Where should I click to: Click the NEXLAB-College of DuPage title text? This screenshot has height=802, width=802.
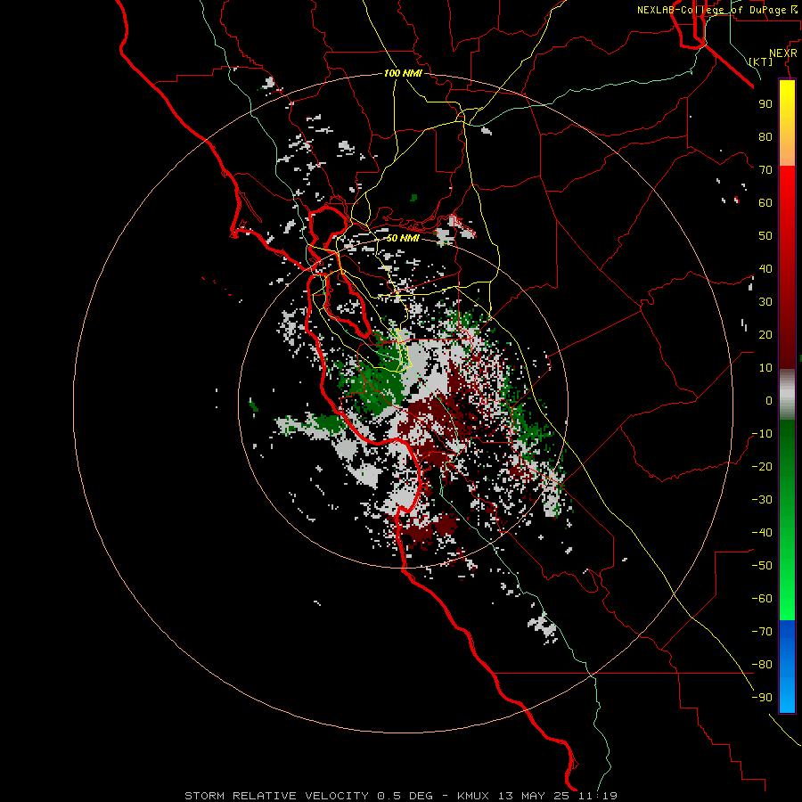tap(716, 10)
